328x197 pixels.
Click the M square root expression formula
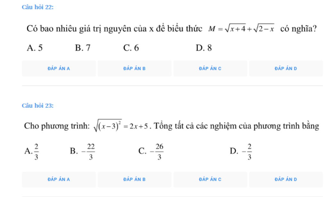pos(241,28)
